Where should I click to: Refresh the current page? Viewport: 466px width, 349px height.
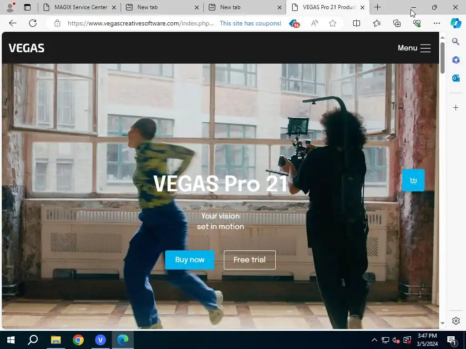tap(33, 23)
